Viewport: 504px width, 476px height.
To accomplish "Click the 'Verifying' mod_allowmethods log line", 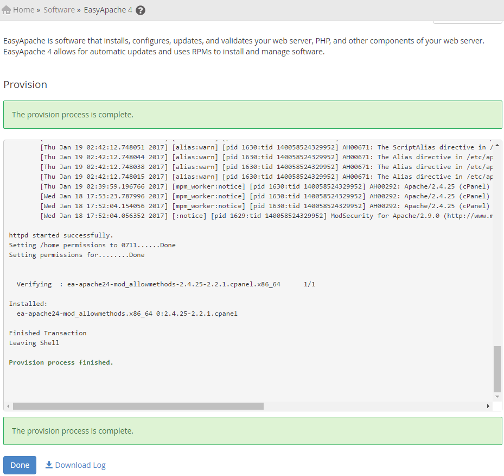I will click(166, 284).
